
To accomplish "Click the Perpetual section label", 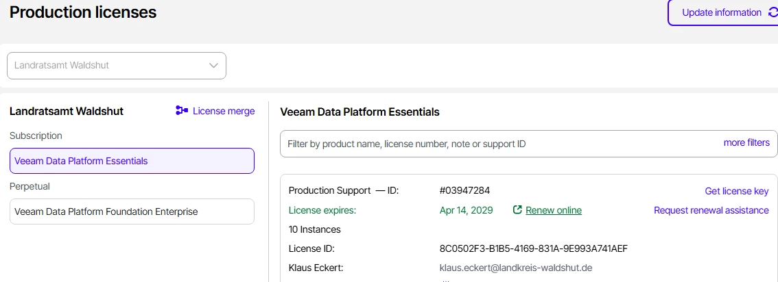I will pyautogui.click(x=30, y=186).
